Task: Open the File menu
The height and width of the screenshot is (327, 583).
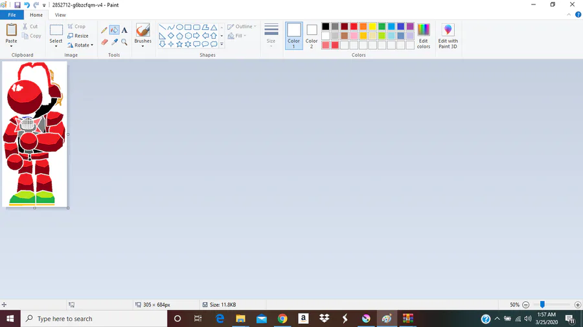Action: click(x=12, y=15)
